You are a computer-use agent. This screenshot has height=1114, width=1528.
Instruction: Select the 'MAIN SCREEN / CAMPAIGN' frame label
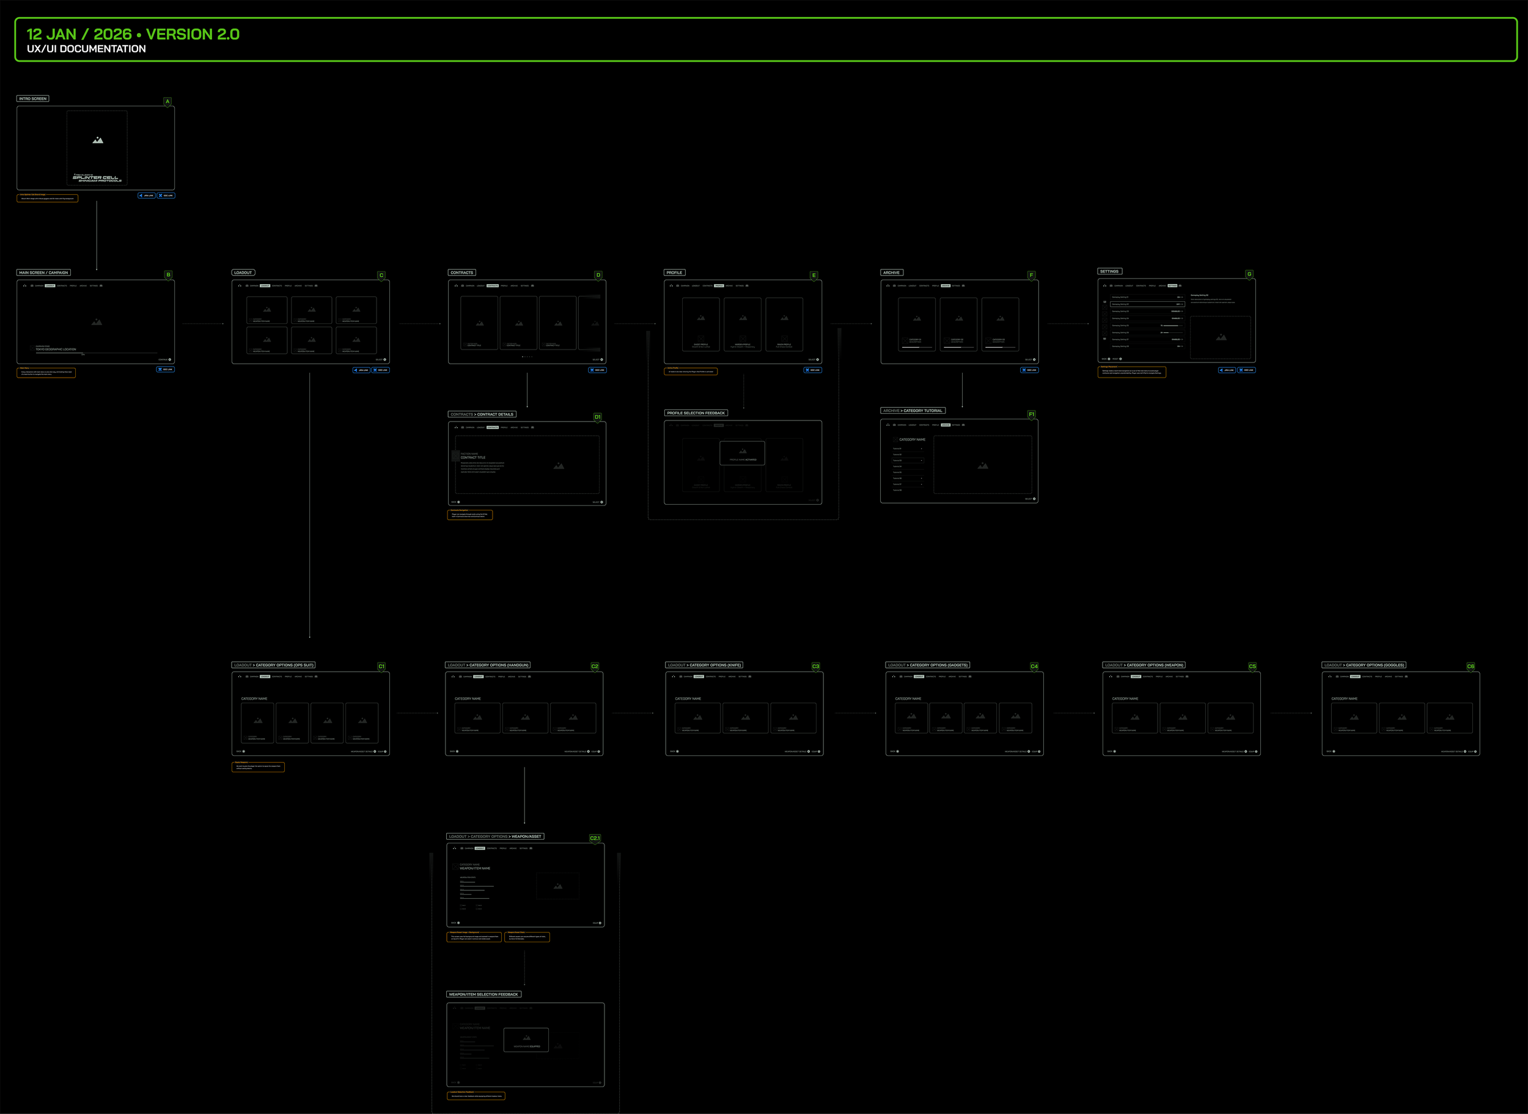point(44,273)
